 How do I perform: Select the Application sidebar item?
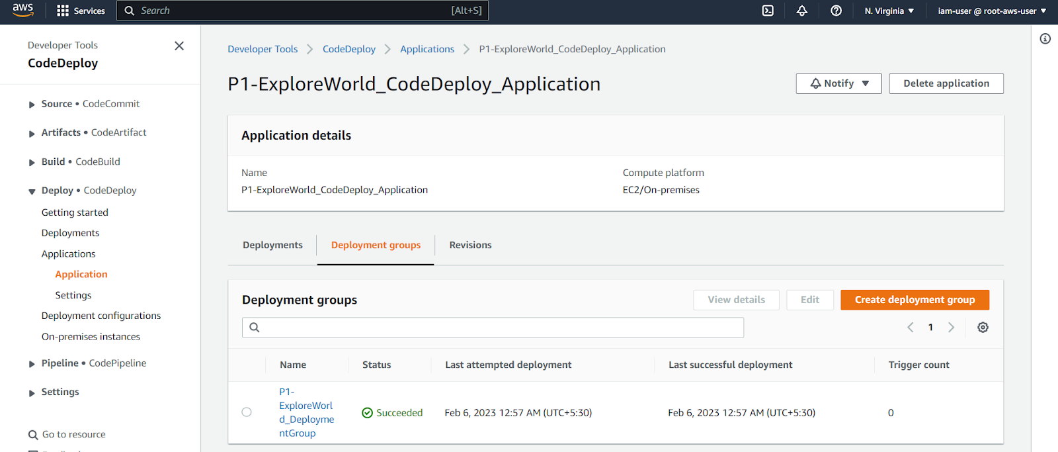coord(81,274)
